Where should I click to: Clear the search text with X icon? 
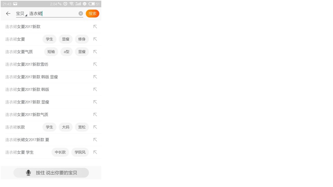pos(81,14)
